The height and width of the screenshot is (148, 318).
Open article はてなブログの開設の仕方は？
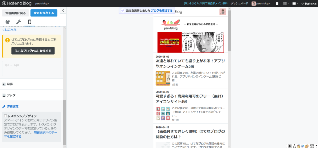(190, 134)
